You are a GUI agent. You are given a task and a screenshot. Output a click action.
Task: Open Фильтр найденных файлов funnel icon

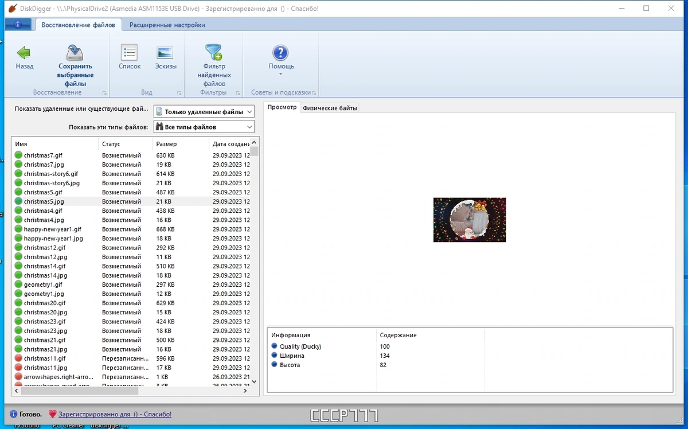click(x=214, y=53)
